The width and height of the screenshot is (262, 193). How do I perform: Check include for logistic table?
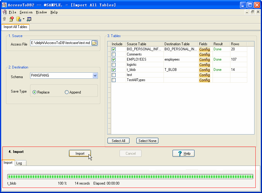pyautogui.click(x=114, y=65)
